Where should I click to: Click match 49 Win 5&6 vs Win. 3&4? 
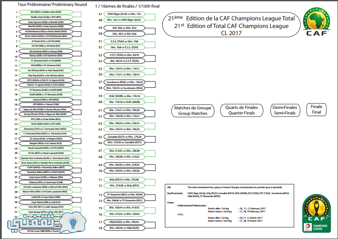tap(124, 28)
